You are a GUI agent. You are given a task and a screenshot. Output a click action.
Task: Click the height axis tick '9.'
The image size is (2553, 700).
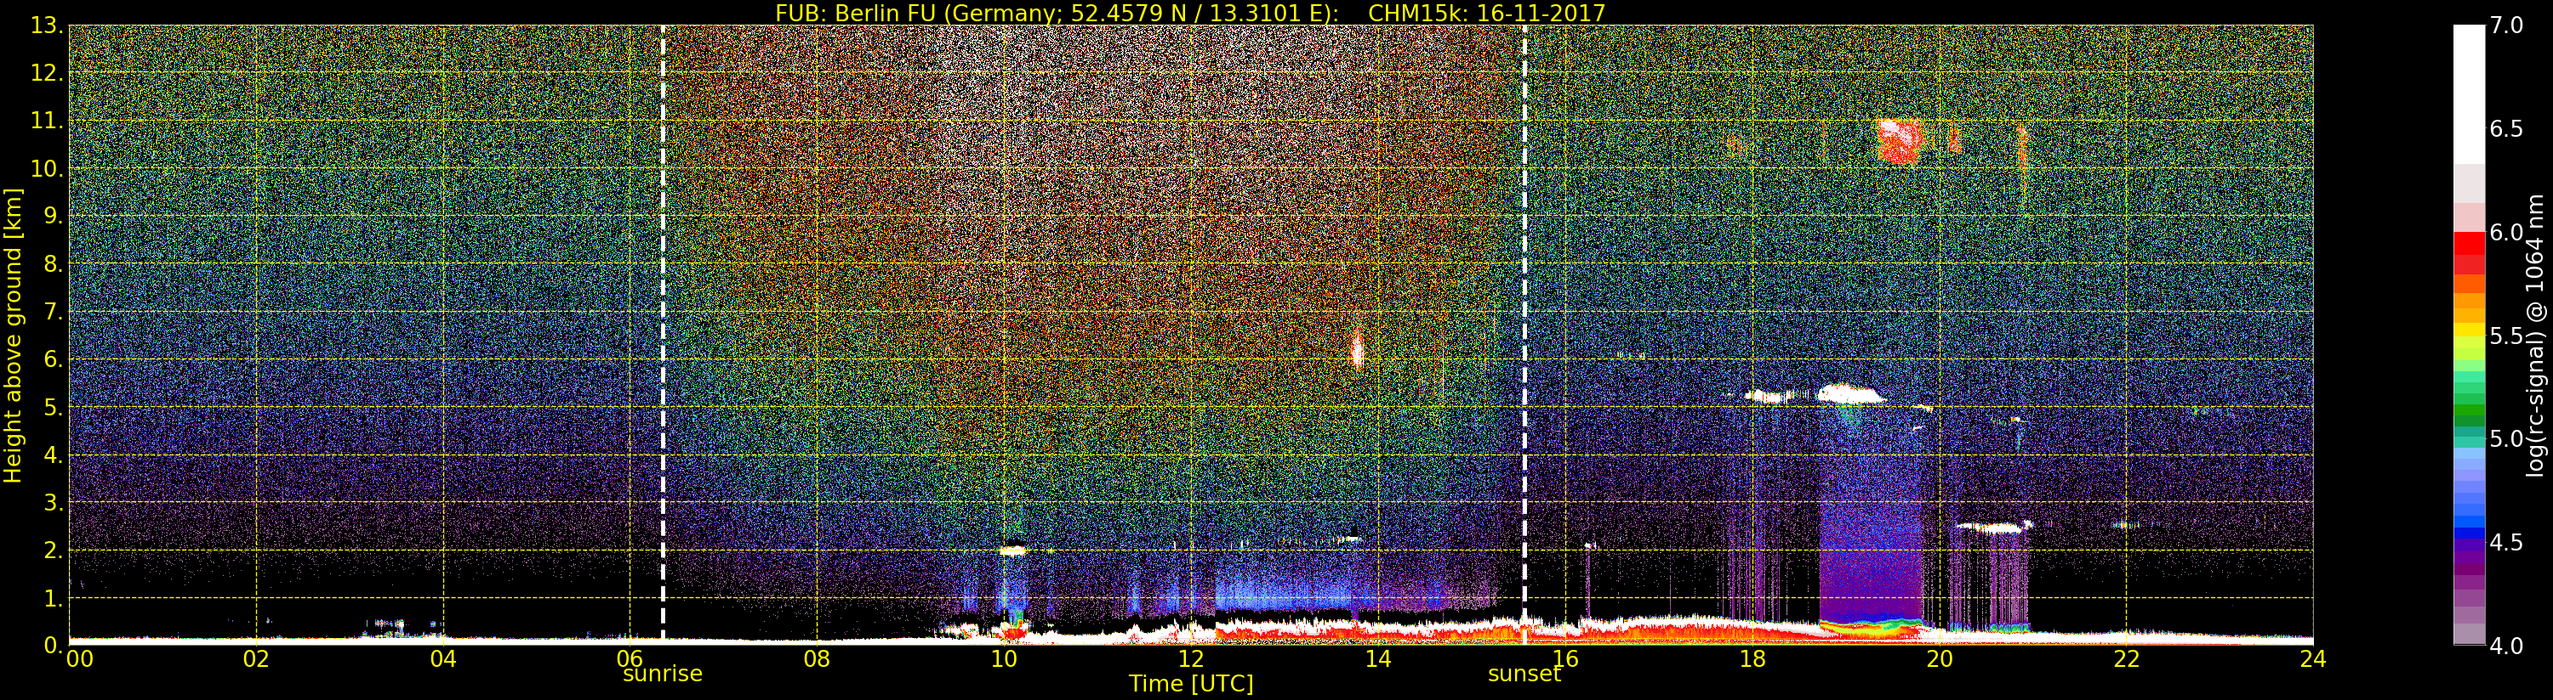(53, 216)
